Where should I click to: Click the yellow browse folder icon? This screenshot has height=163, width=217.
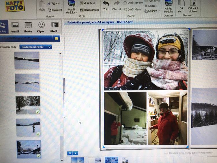pyautogui.click(x=57, y=38)
